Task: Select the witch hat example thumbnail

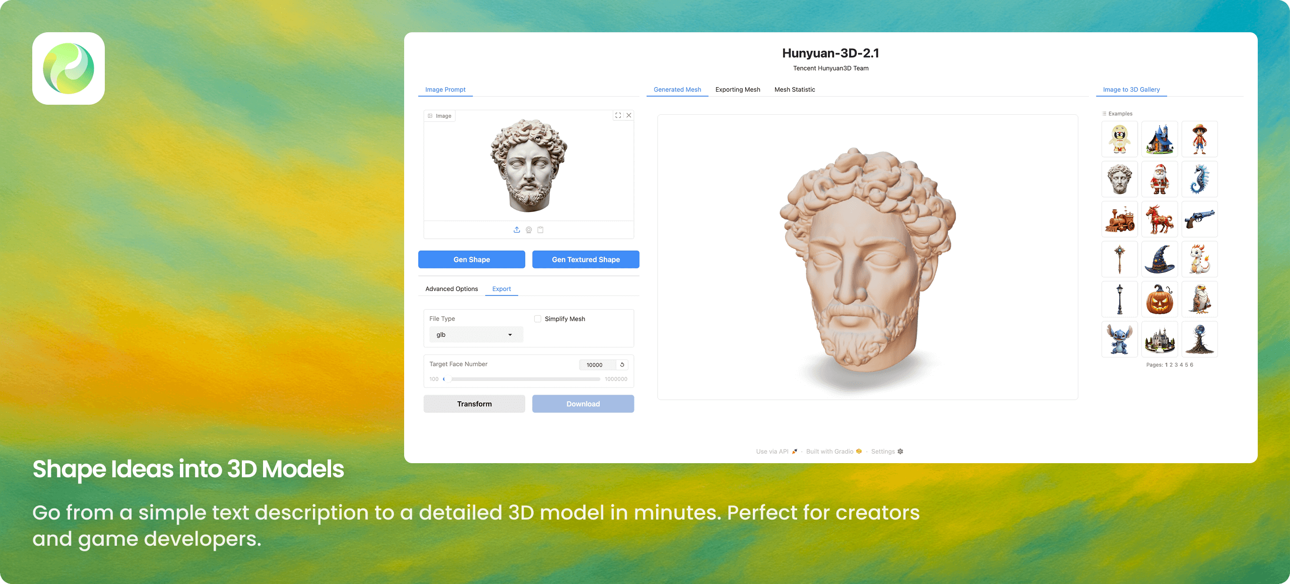Action: tap(1159, 259)
